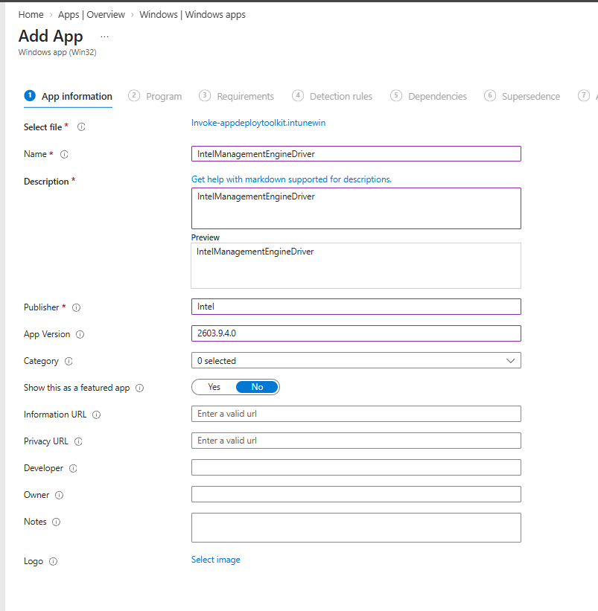
Task: Go to the Supersedence step
Action: click(522, 96)
